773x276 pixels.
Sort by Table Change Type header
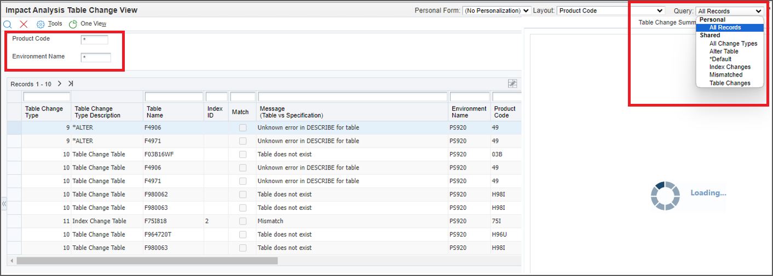point(44,112)
